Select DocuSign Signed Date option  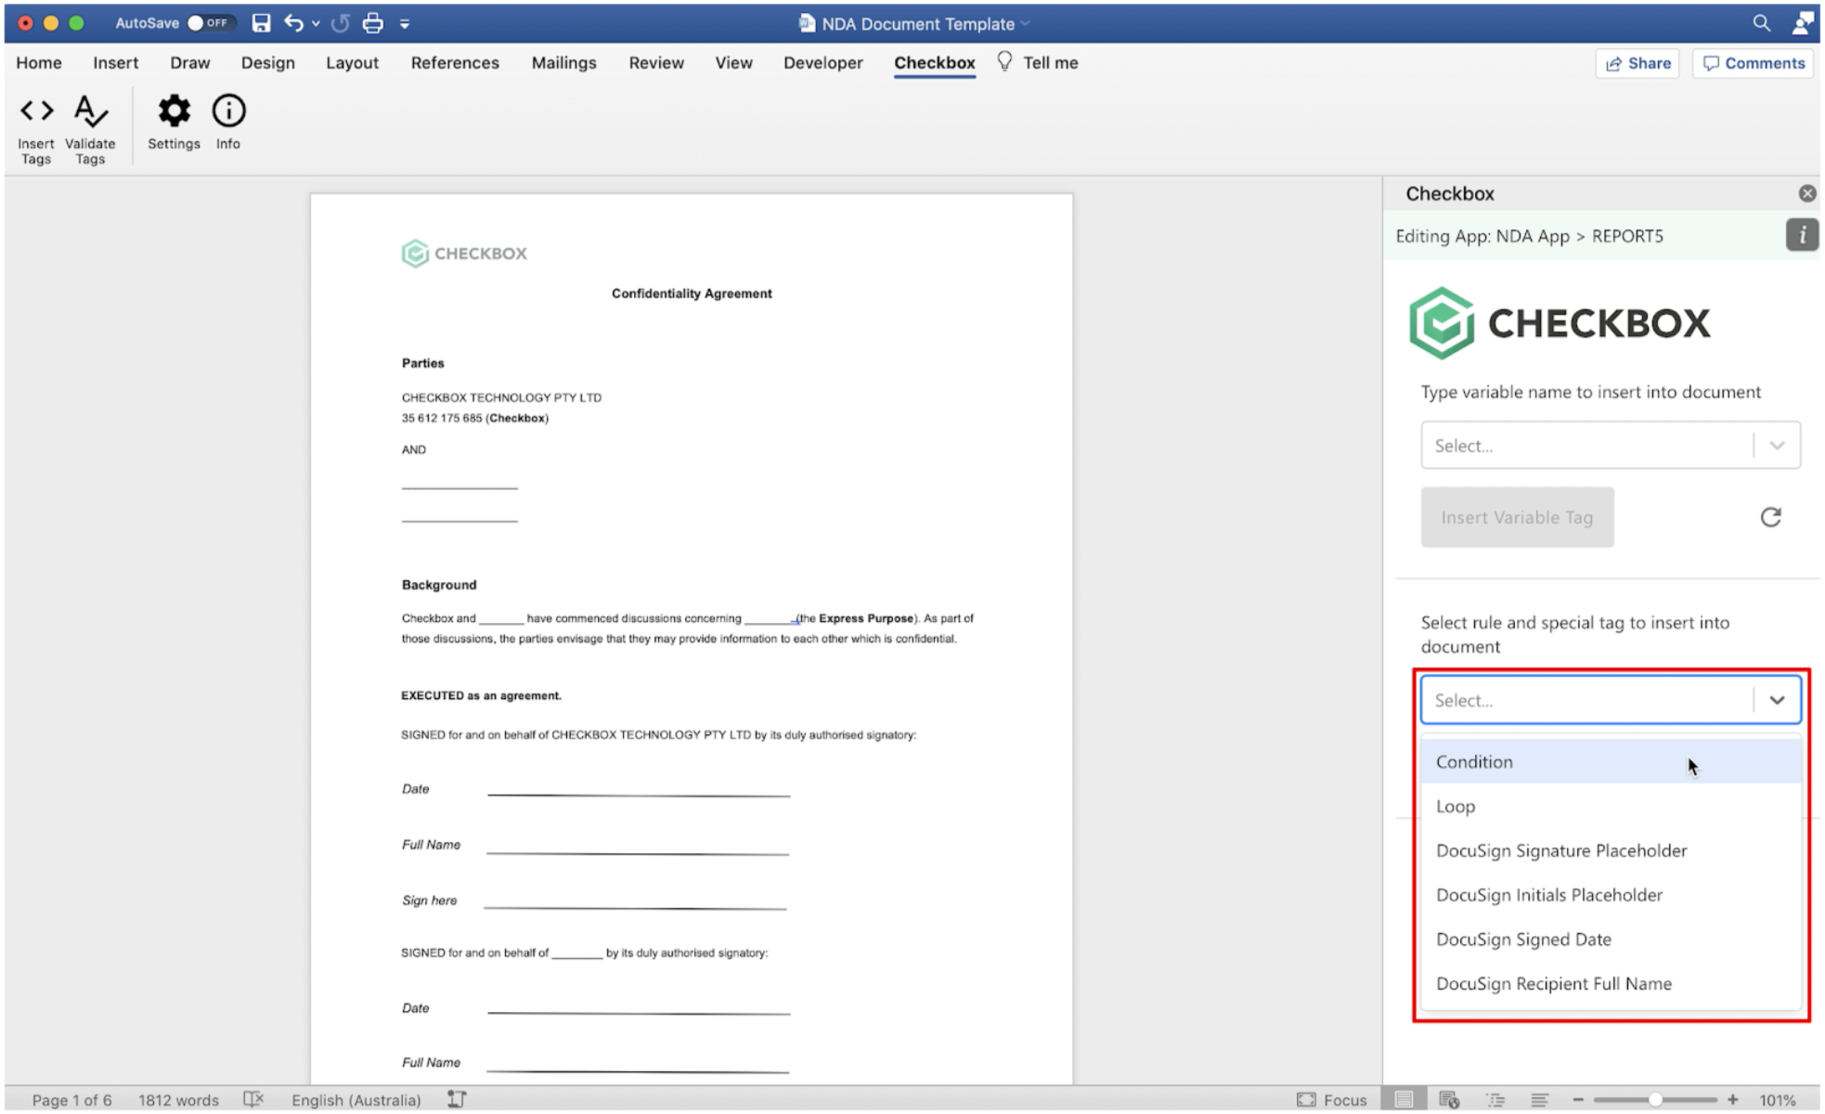(1610, 939)
